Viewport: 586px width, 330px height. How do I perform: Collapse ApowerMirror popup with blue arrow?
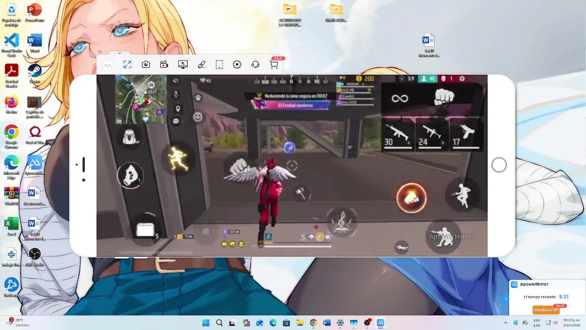(x=506, y=299)
